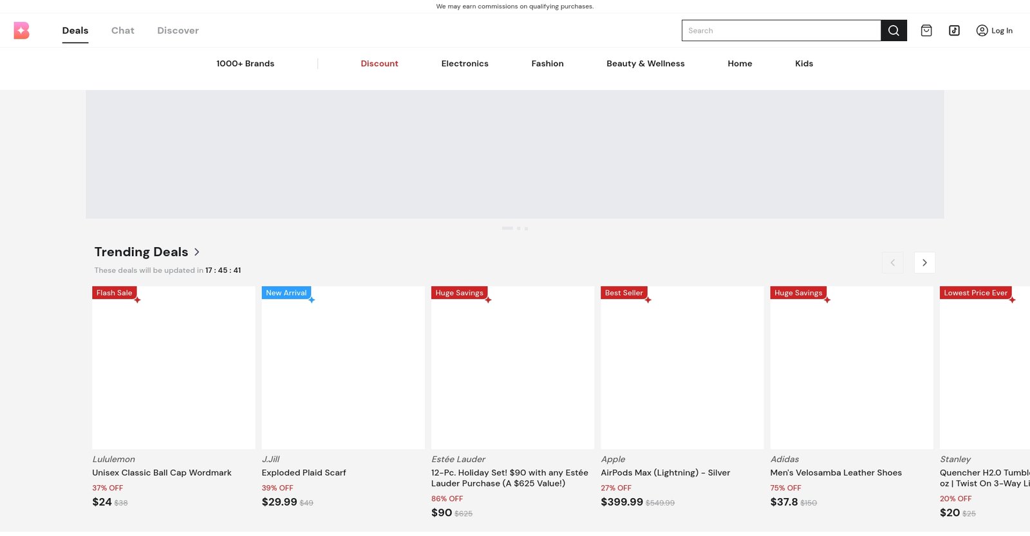The width and height of the screenshot is (1030, 536).
Task: Select the Beauty & Wellness category
Action: point(645,64)
